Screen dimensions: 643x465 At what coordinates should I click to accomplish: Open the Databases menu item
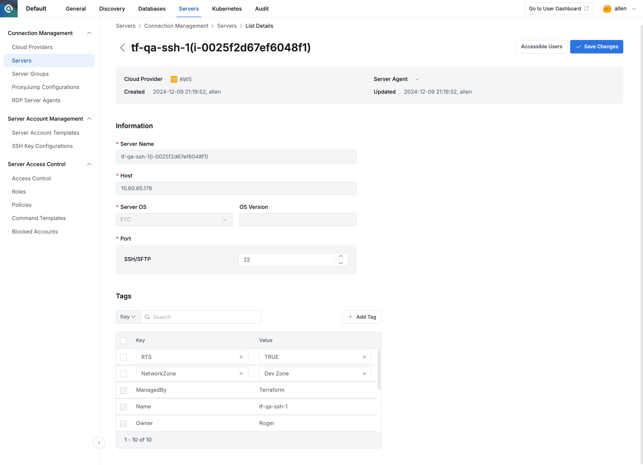[152, 9]
